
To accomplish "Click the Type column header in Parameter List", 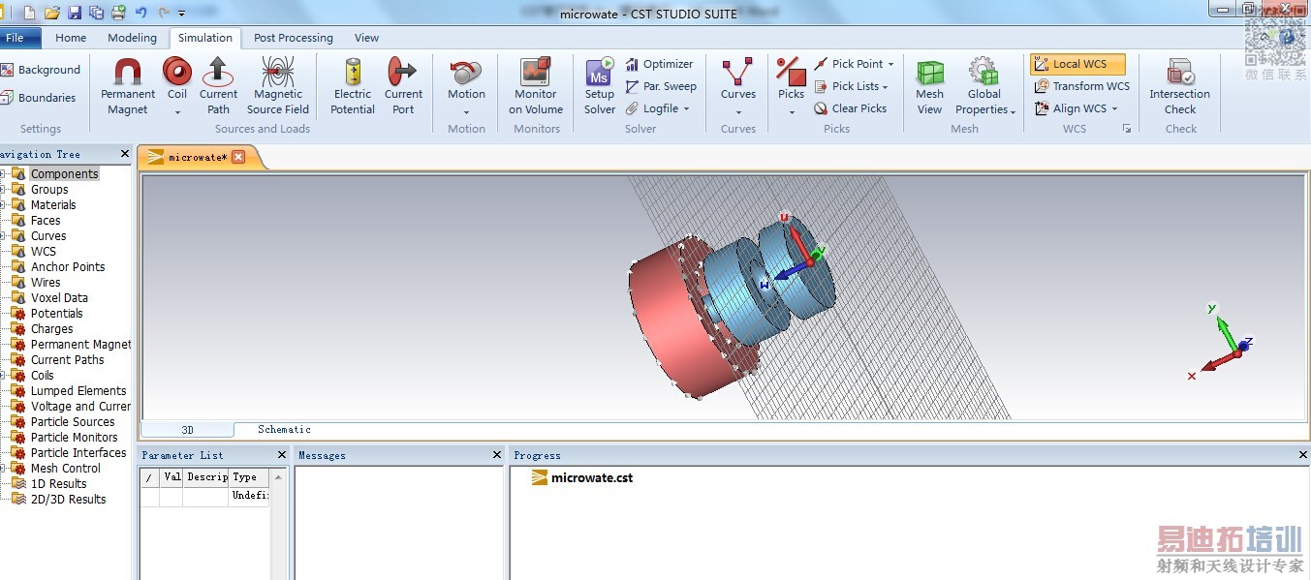I will 249,476.
